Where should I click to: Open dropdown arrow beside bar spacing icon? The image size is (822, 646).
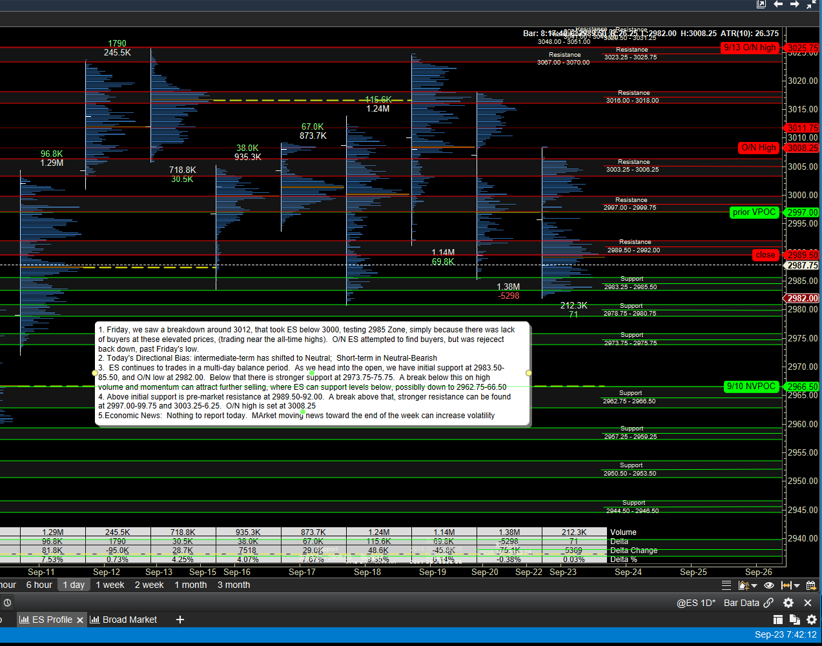[x=797, y=586]
